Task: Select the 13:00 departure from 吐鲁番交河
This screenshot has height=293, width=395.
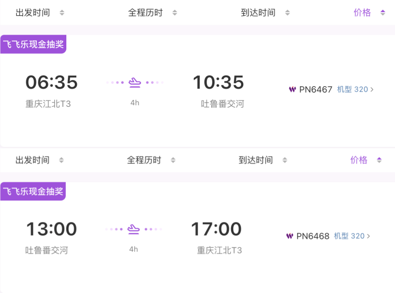Action: pyautogui.click(x=52, y=229)
